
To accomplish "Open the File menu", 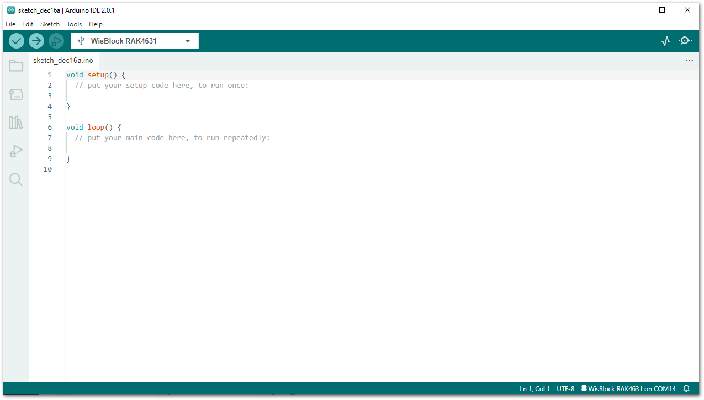I will pos(10,24).
